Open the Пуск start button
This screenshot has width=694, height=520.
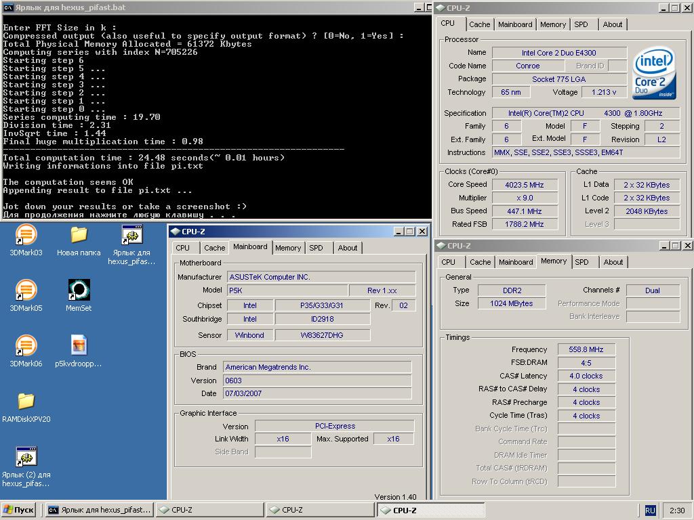coord(19,510)
